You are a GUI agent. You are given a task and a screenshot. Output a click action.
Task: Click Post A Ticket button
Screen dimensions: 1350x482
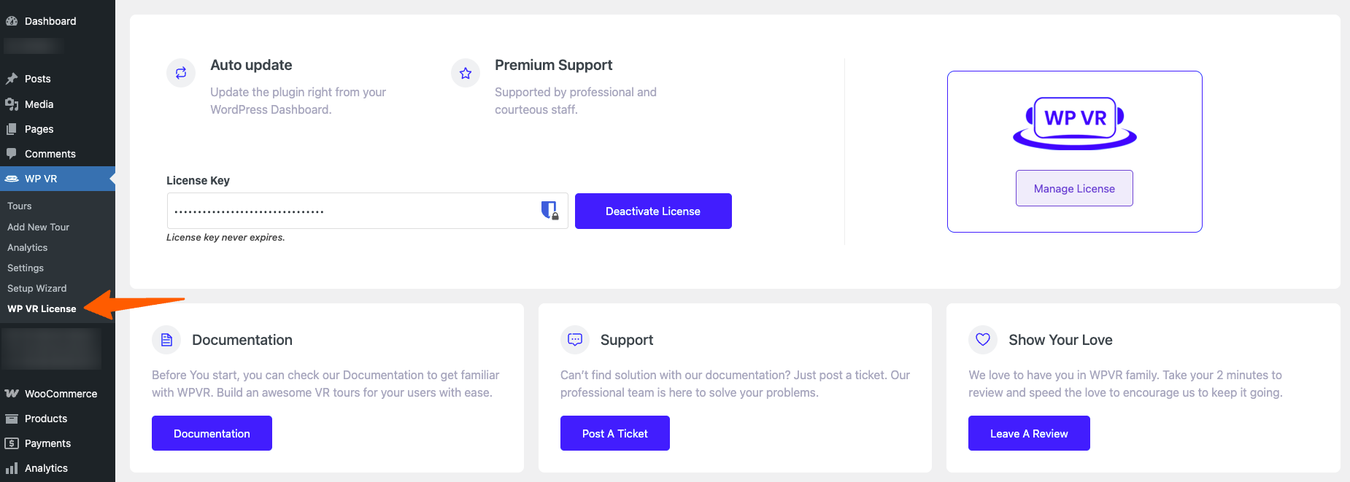pos(614,434)
